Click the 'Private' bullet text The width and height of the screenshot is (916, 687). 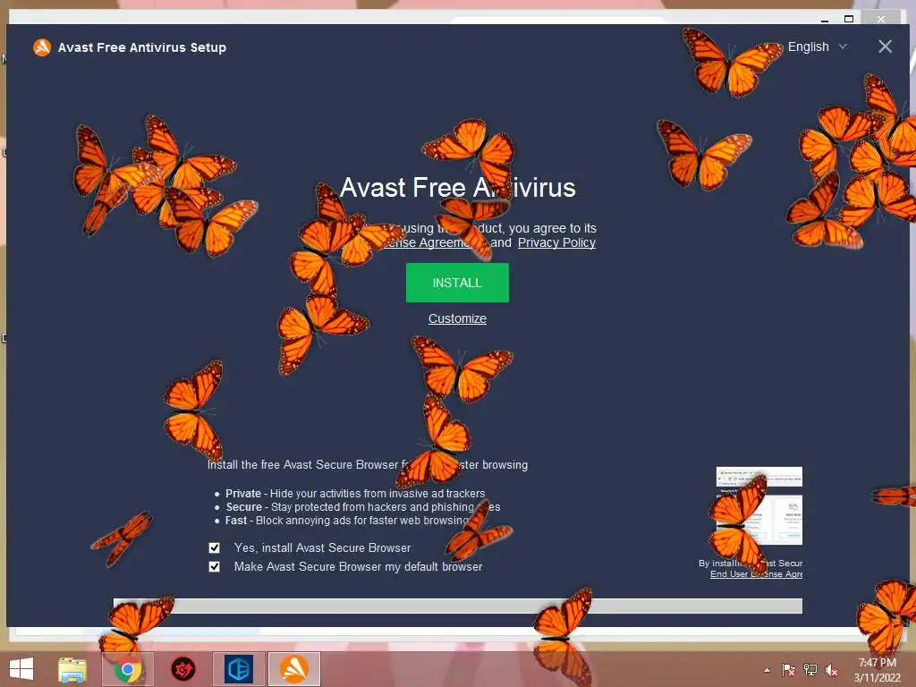355,494
